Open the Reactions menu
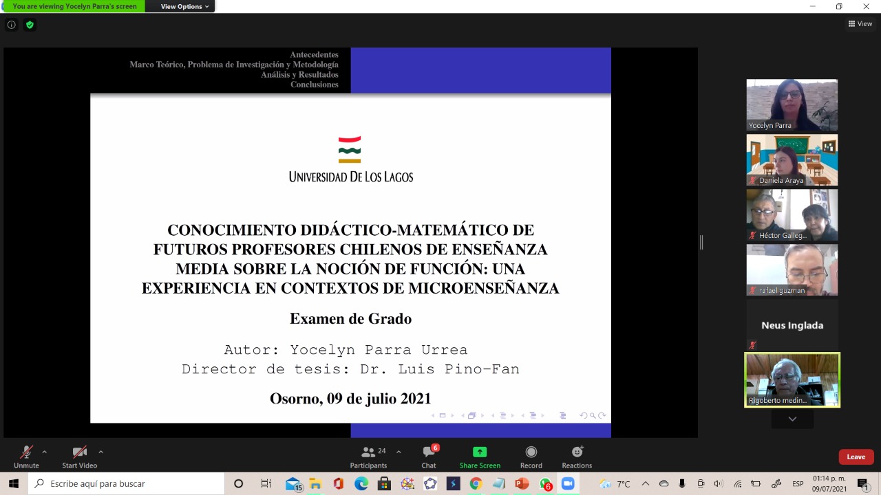Screen dimensions: 881x495 click(x=577, y=457)
